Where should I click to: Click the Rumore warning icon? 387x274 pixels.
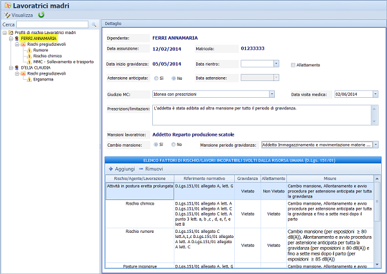tap(28, 50)
